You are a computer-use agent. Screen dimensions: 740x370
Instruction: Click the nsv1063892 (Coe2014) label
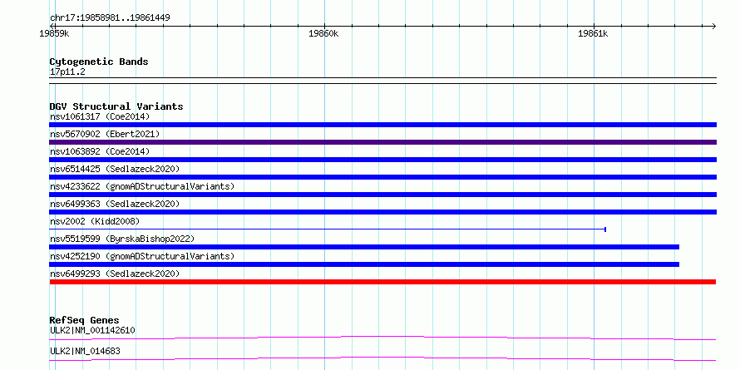click(100, 151)
